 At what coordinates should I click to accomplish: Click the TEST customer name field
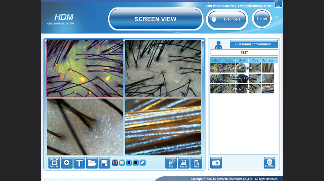(244, 53)
